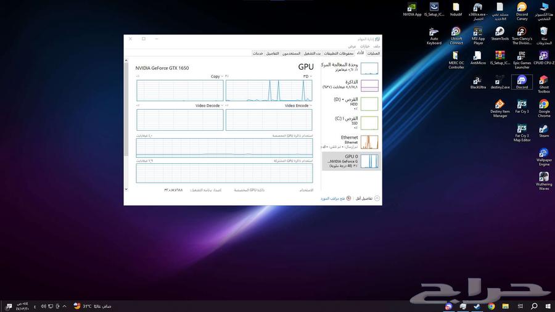This screenshot has width=555, height=312.
Task: Select the AntiMicro desktop icon
Action: coord(478,58)
